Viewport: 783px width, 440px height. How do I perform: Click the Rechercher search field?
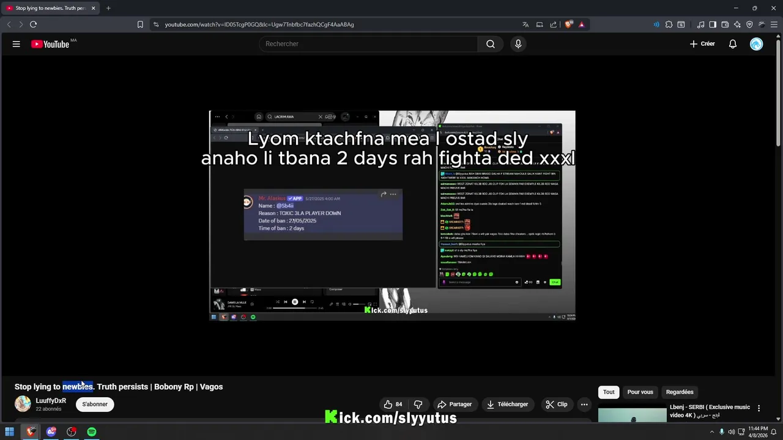[368, 44]
